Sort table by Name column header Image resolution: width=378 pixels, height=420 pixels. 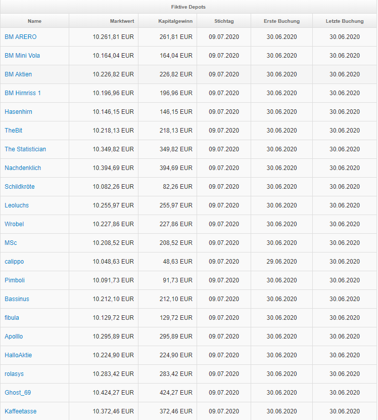(34, 21)
